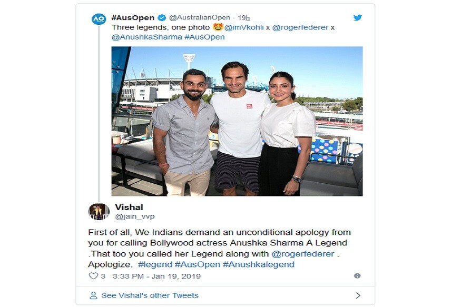
Task: Click the Twitter bird logo icon
Action: tap(358, 17)
